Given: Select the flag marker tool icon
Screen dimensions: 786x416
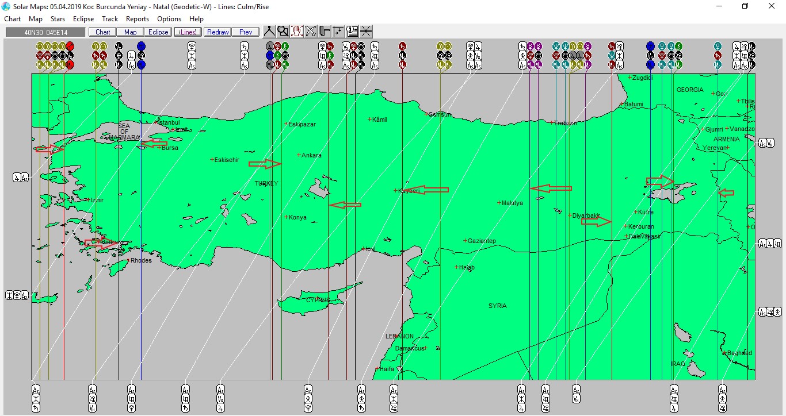Looking at the screenshot, I should point(325,32).
